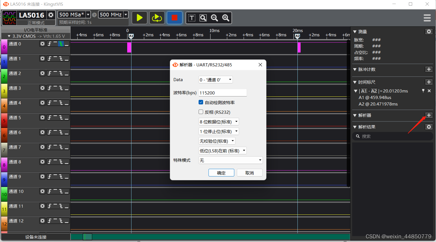Screen dimensions: 436x242
Task: Open decode results settings gear
Action: tap(429, 127)
